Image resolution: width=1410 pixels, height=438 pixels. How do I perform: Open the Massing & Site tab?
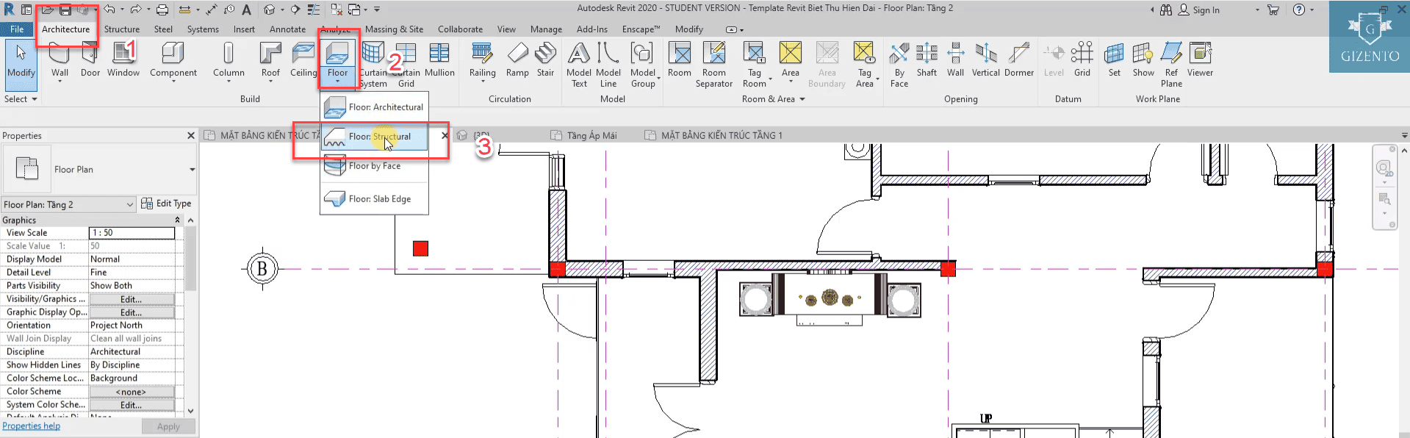coord(394,29)
